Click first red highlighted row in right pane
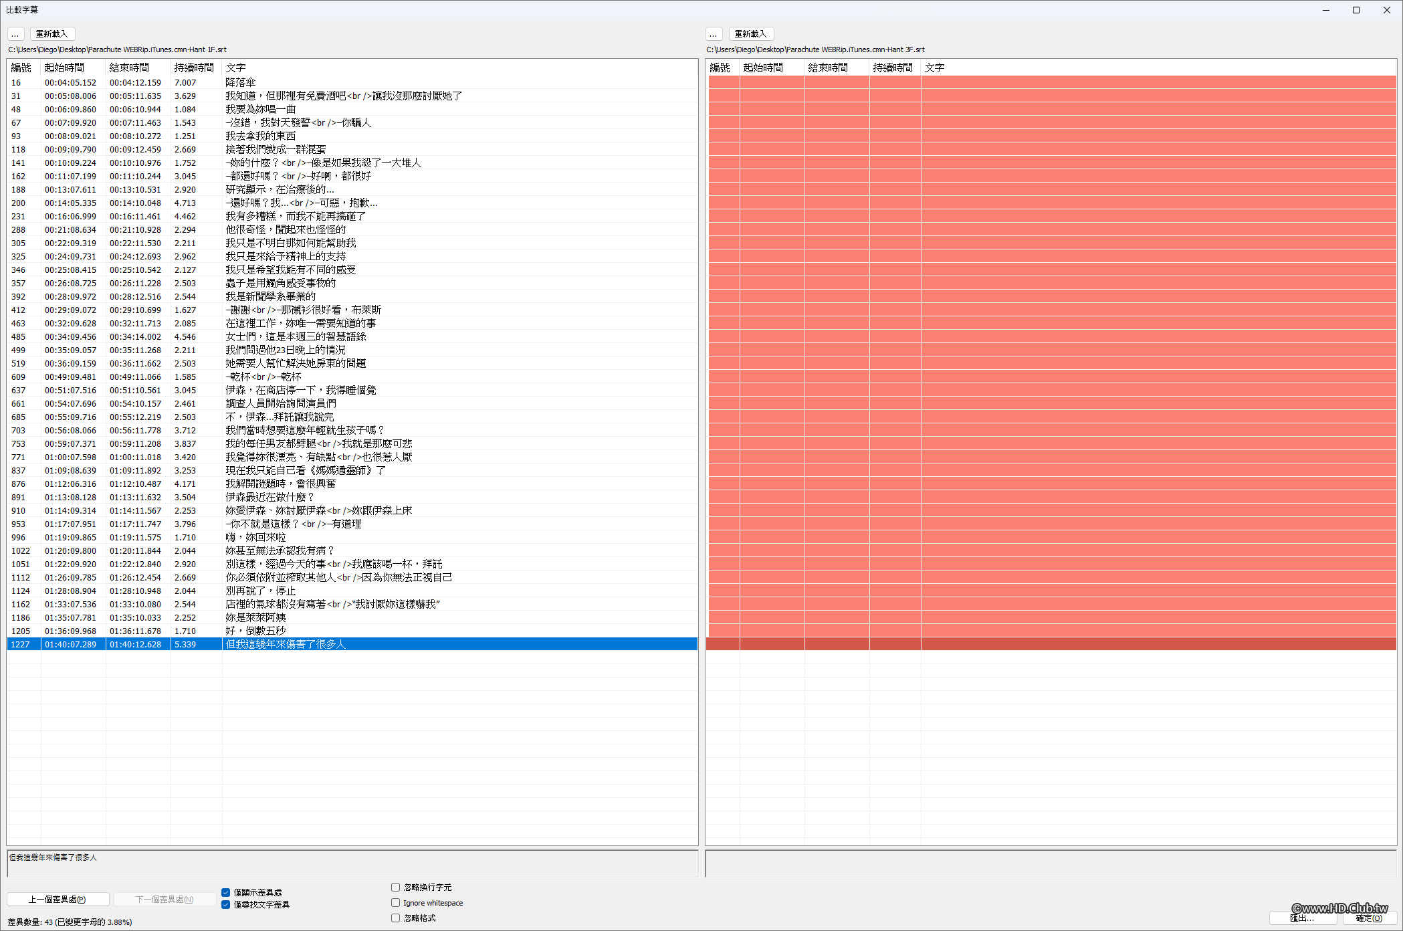Screen dimensions: 1403x931 (1050, 82)
